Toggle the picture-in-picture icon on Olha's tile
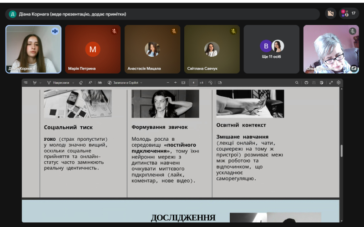364x227 pixels. 353,69
